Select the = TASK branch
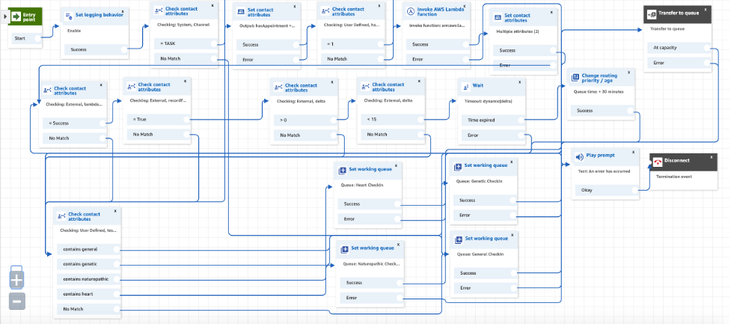The height and width of the screenshot is (324, 731). [x=186, y=44]
